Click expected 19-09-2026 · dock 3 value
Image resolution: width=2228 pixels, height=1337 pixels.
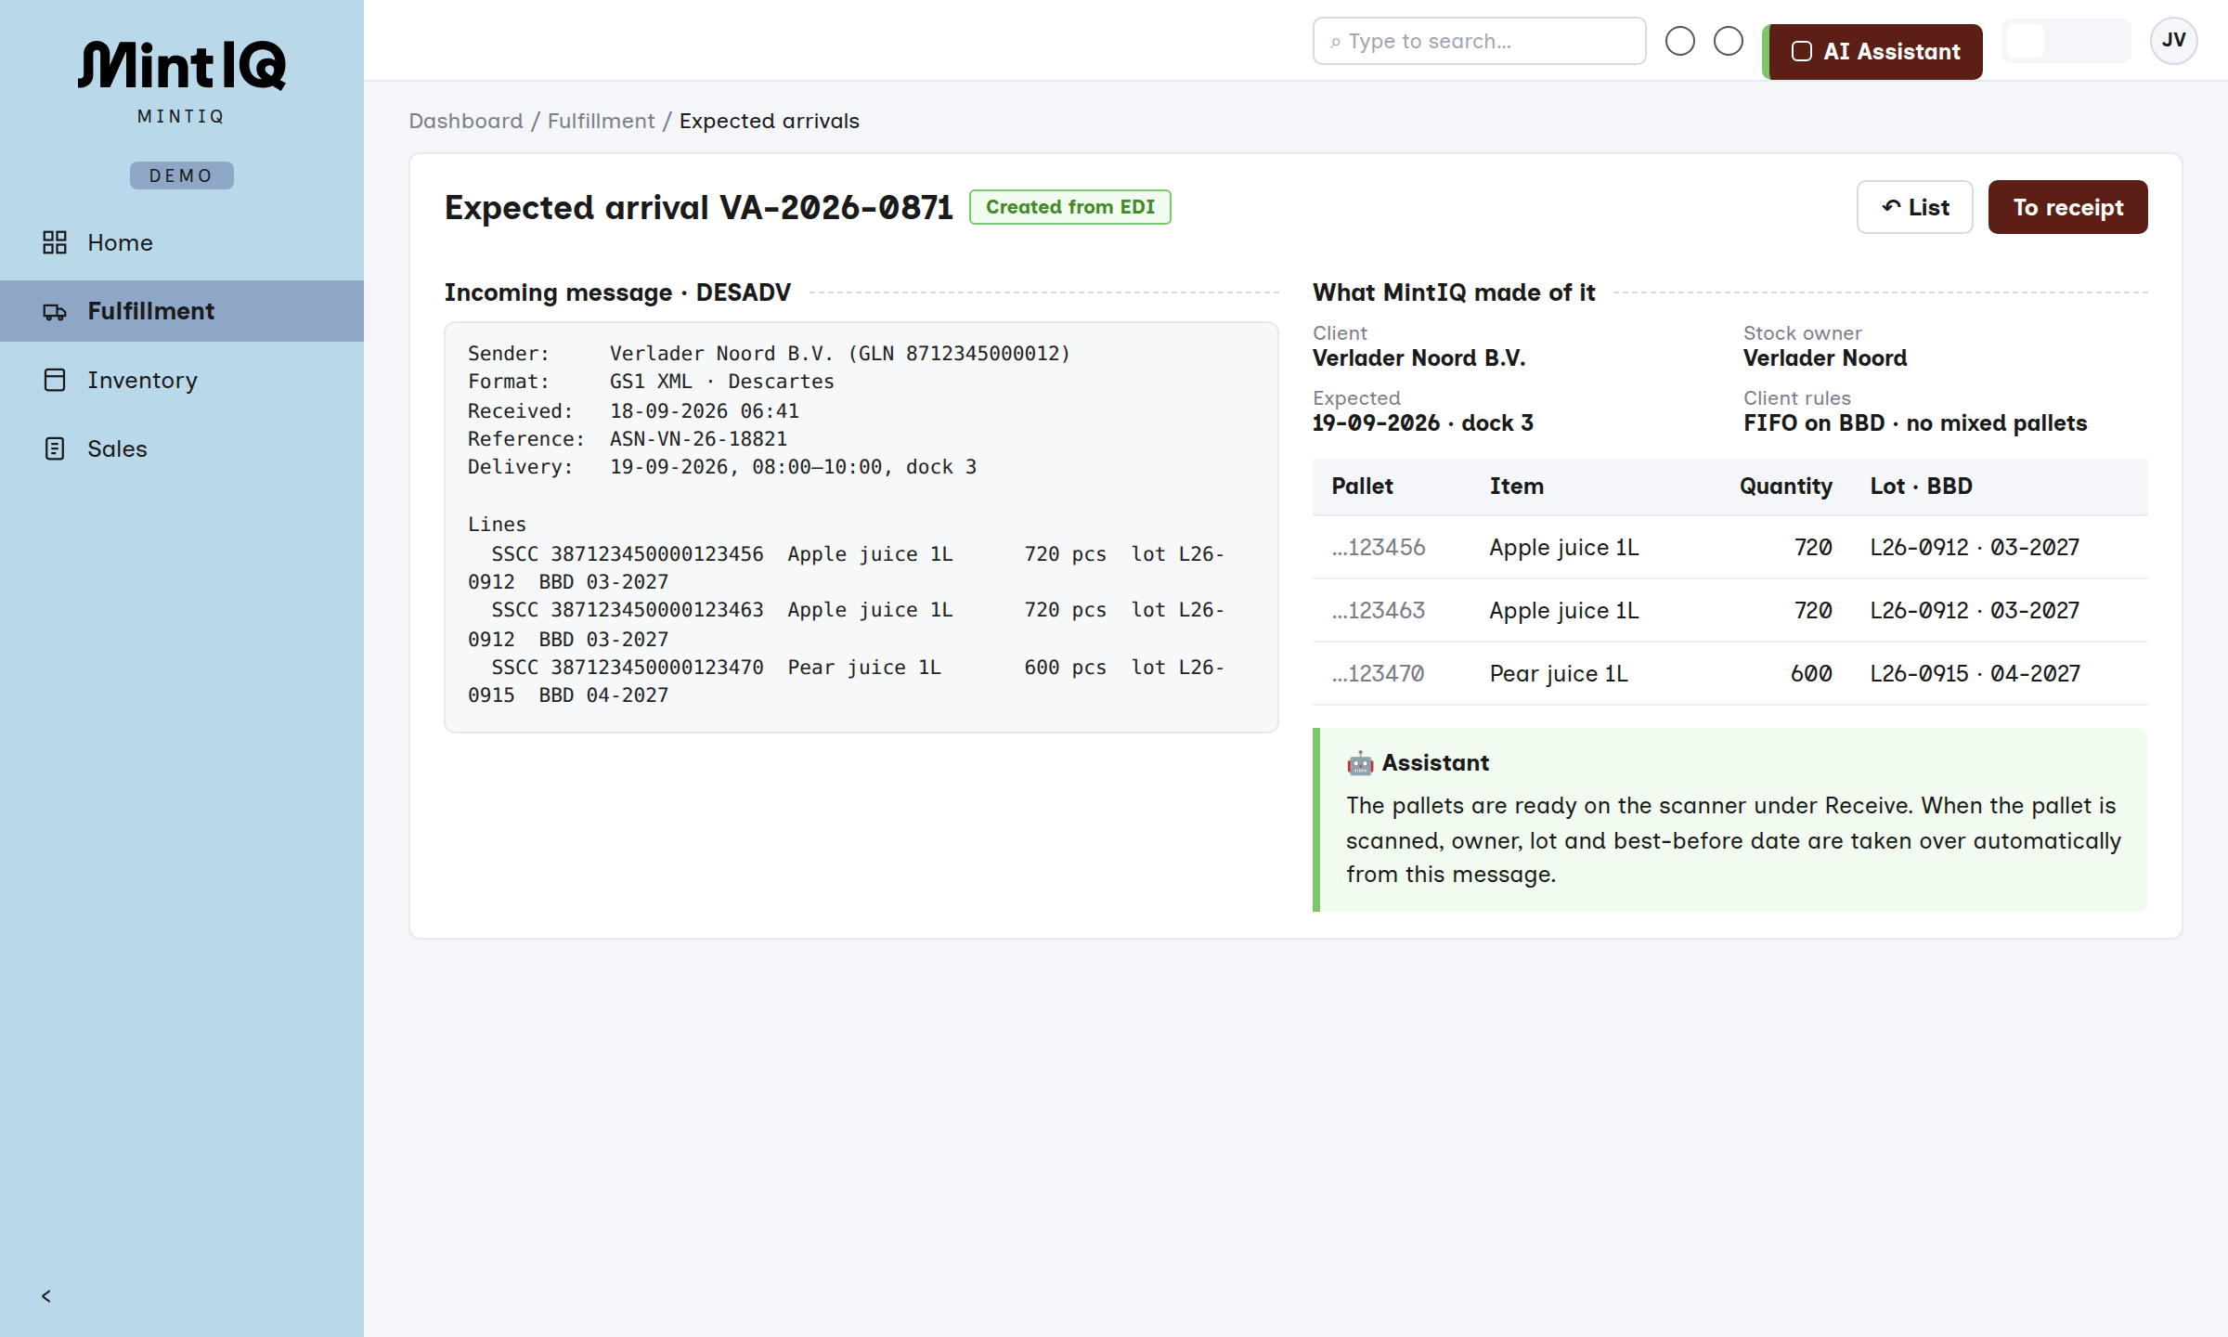pos(1422,422)
